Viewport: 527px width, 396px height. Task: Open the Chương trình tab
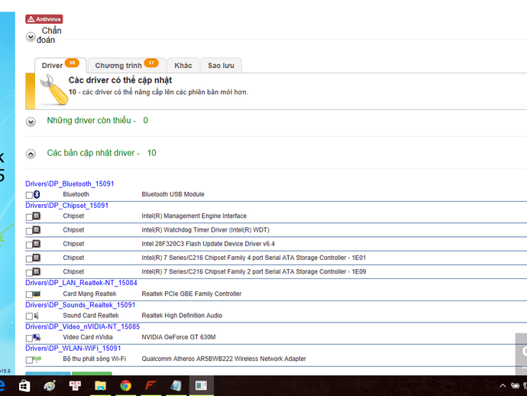[126, 65]
